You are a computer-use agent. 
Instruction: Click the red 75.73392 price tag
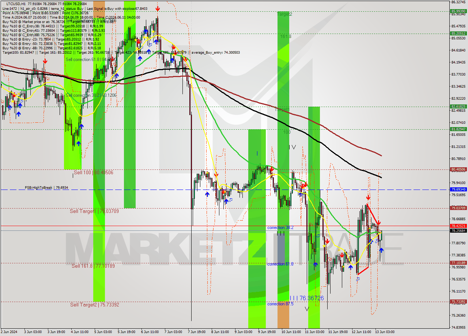[458, 302]
